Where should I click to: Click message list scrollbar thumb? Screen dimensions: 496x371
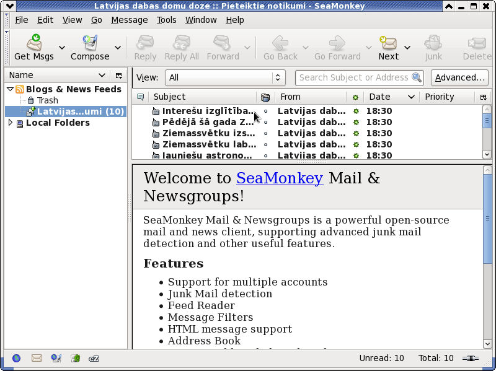point(487,120)
